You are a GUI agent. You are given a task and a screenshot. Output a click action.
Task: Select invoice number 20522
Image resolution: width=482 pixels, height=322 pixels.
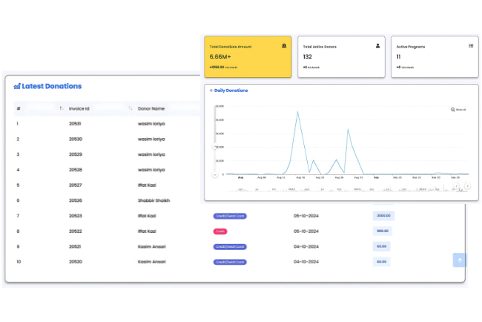(x=76, y=231)
